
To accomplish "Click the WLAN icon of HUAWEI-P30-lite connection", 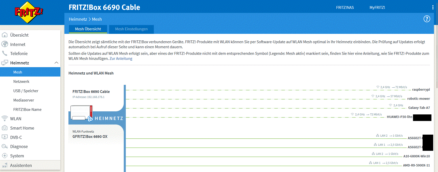I will pos(352,114).
